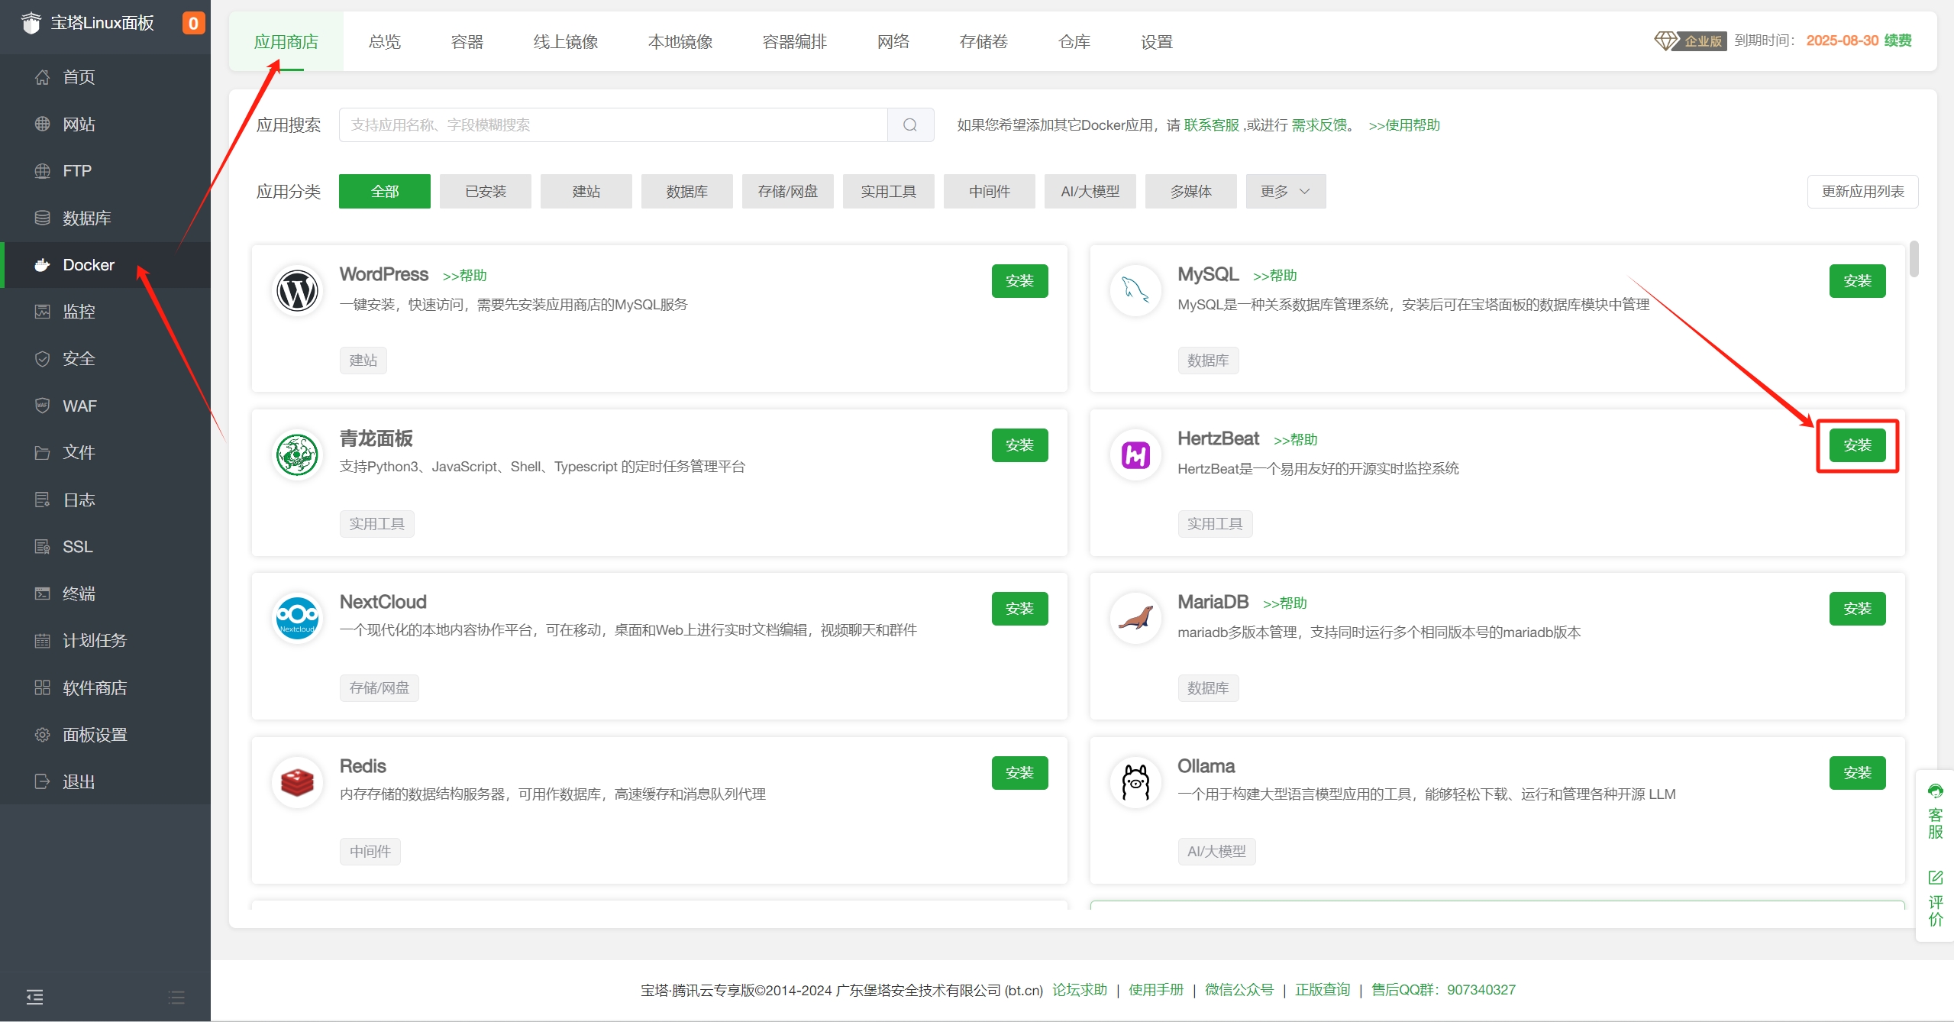
Task: Click the Redis red cube icon
Action: click(297, 782)
